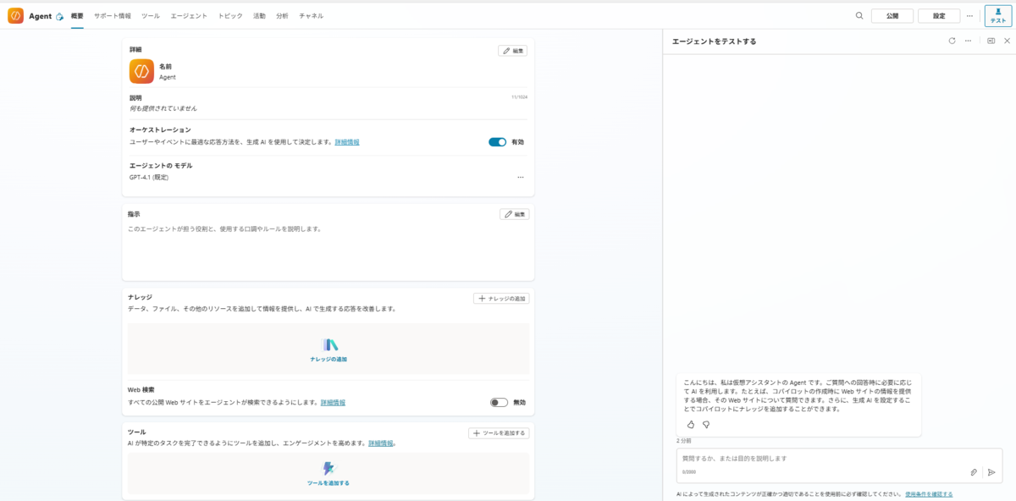The image size is (1016, 501).
Task: Click the 2 分前 timestamp
Action: (684, 441)
